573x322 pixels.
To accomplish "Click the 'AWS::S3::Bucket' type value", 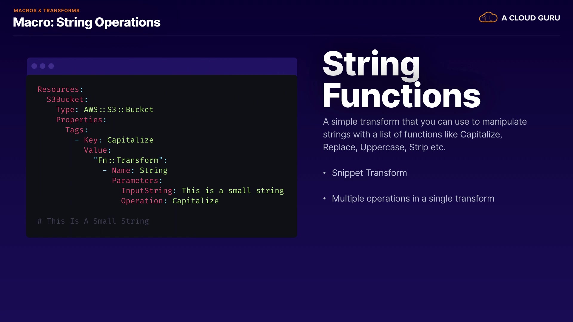I will coord(118,110).
